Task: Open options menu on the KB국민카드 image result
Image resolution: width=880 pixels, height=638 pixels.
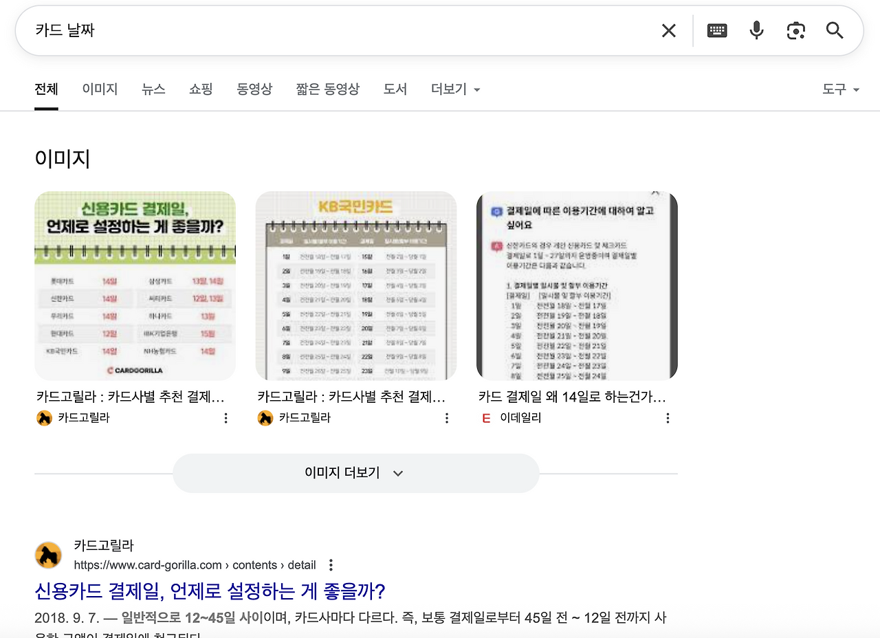Action: 447,417
